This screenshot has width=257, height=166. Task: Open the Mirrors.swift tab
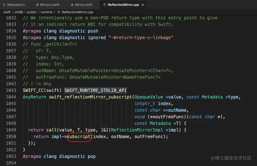50,5
